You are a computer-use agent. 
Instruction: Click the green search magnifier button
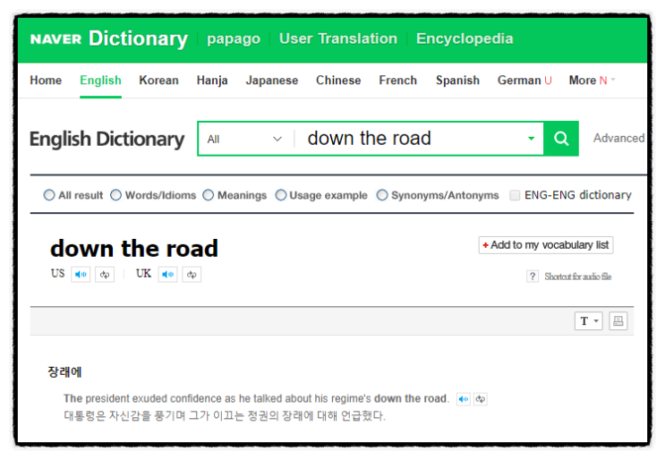(560, 138)
